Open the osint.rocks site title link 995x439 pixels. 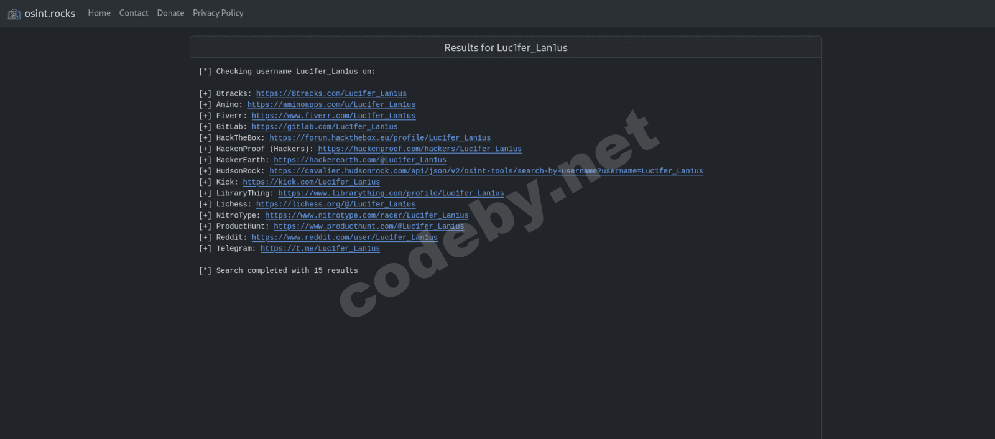50,13
